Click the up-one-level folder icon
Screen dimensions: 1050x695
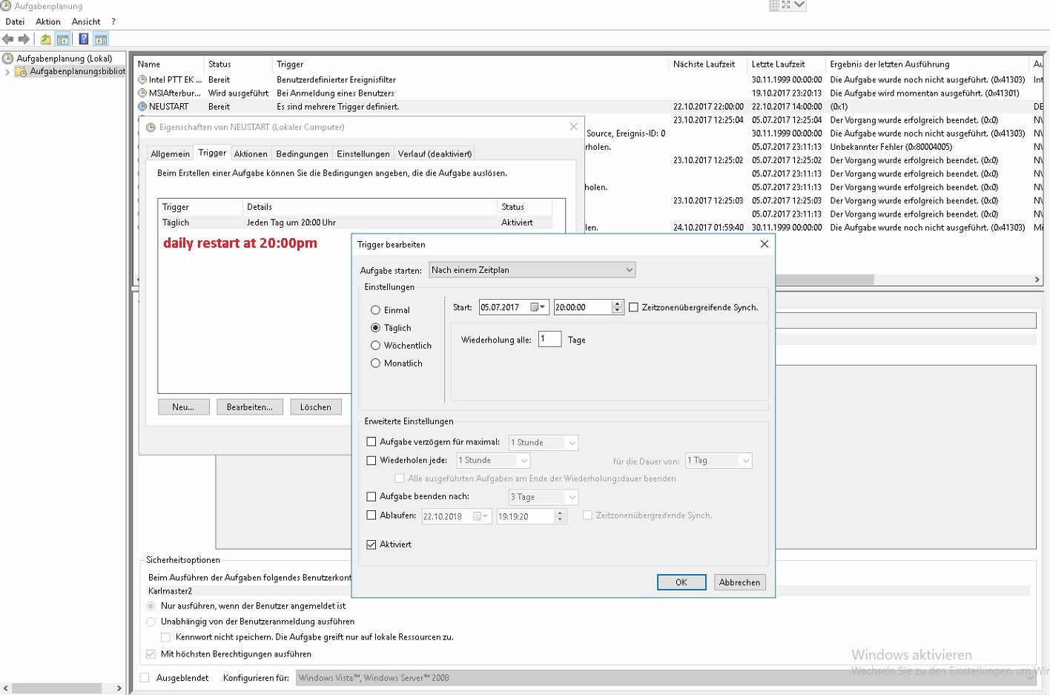(x=46, y=39)
